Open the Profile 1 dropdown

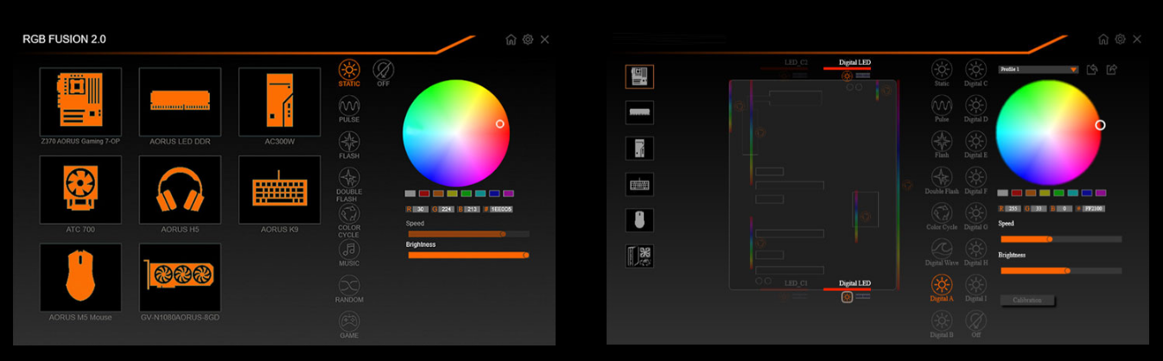click(1039, 69)
